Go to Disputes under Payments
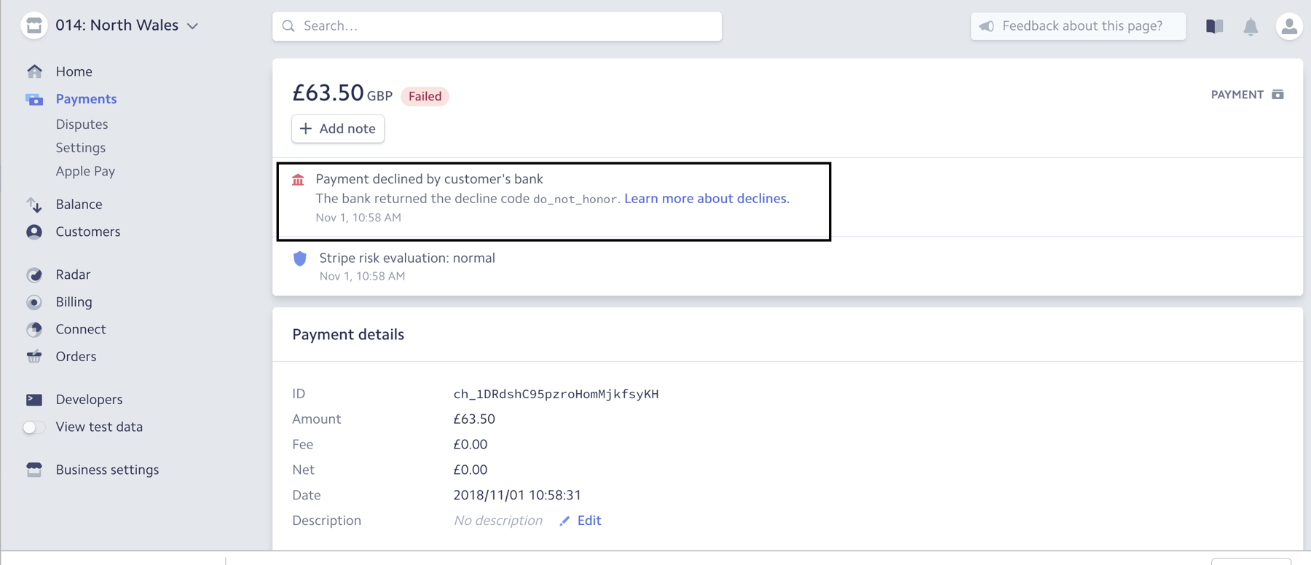Screen dimensions: 1311x565 pyautogui.click(x=82, y=125)
